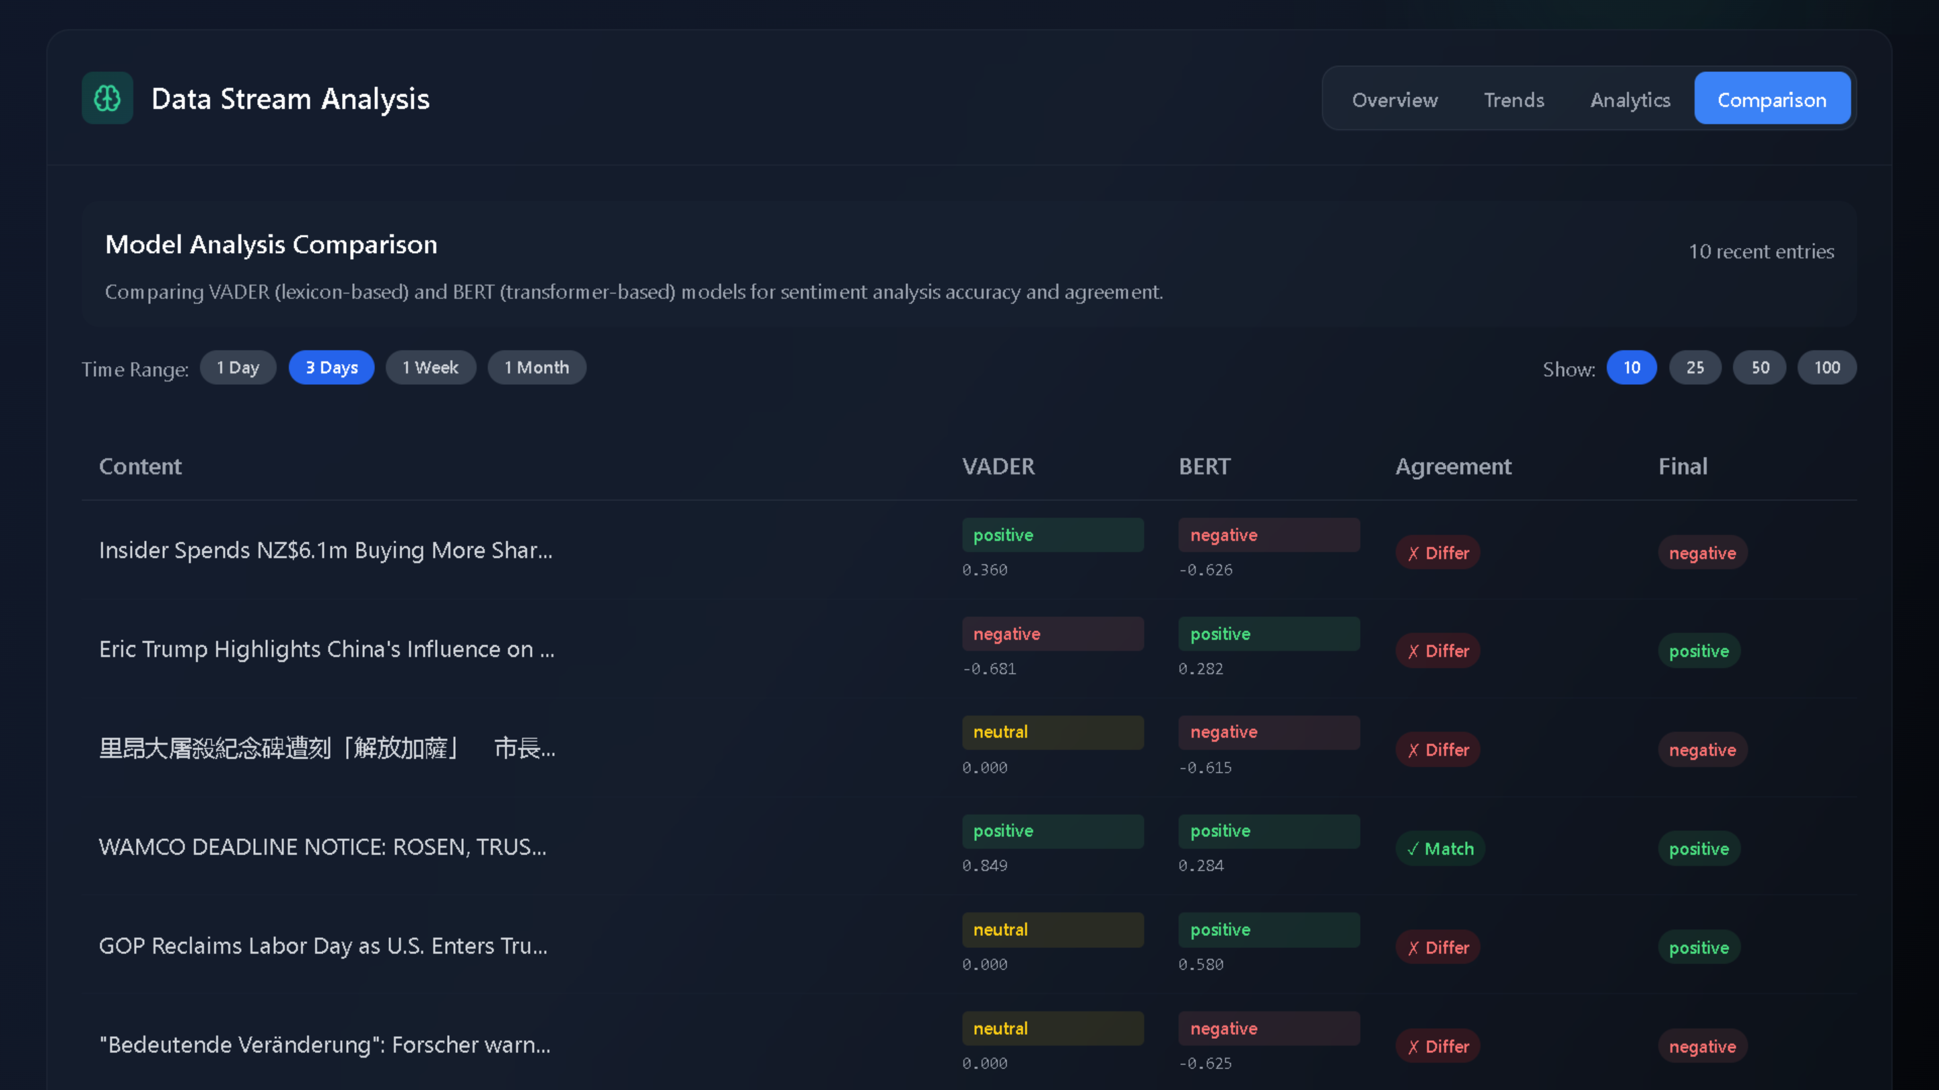Click the Data Stream Analysis title
Screen dimensions: 1939x1090
[291, 98]
